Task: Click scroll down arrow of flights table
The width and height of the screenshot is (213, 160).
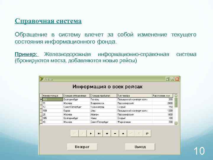Action: click(x=176, y=123)
